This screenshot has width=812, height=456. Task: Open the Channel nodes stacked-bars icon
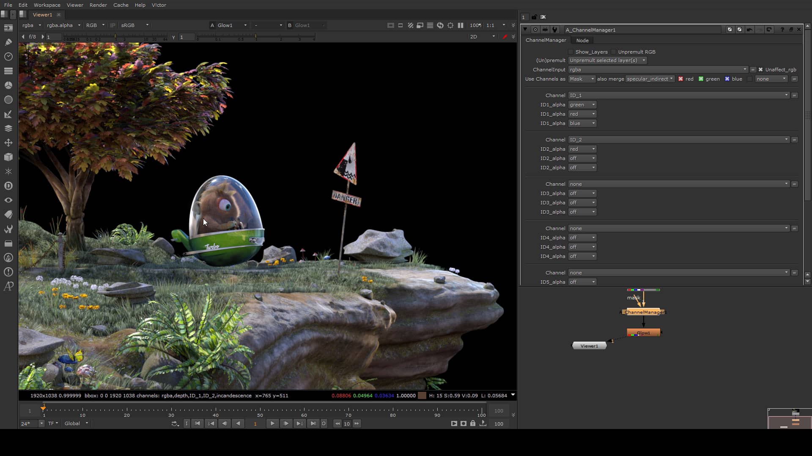[x=8, y=71]
